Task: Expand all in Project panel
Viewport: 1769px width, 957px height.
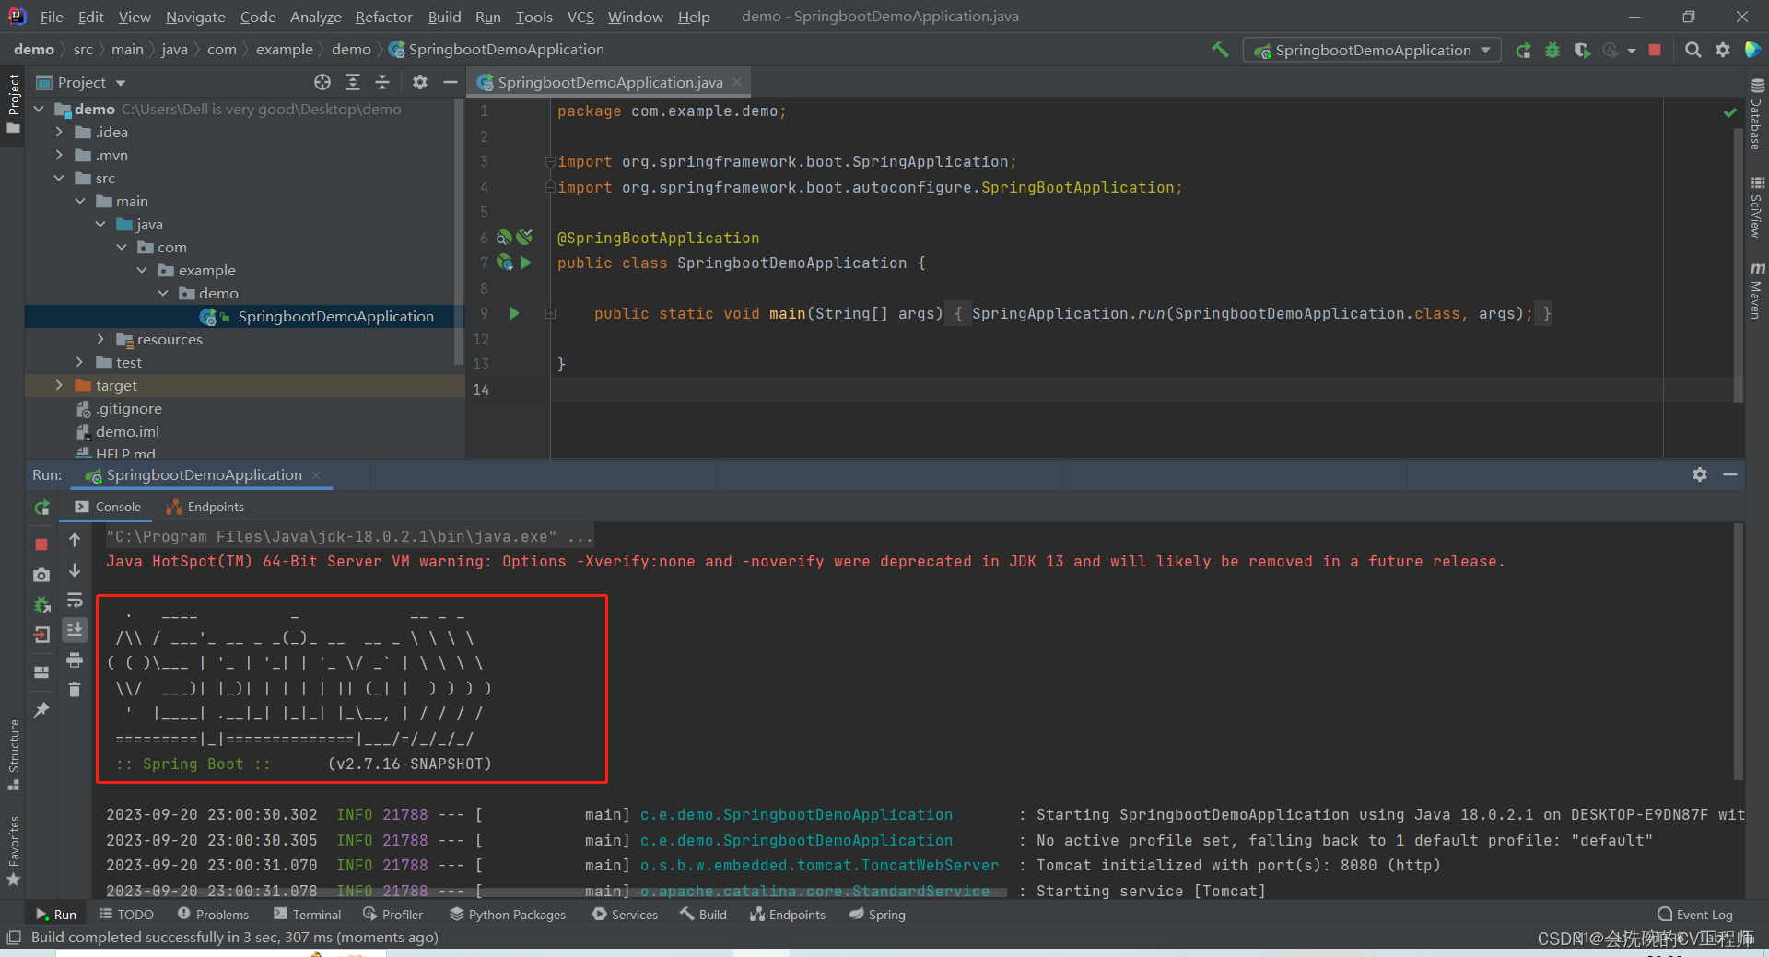Action: pyautogui.click(x=353, y=83)
